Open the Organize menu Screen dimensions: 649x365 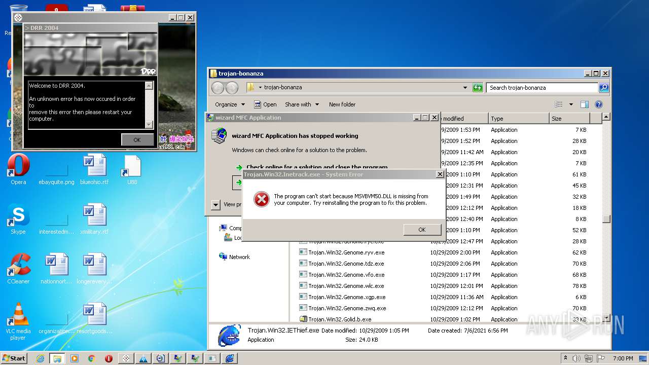tap(230, 104)
